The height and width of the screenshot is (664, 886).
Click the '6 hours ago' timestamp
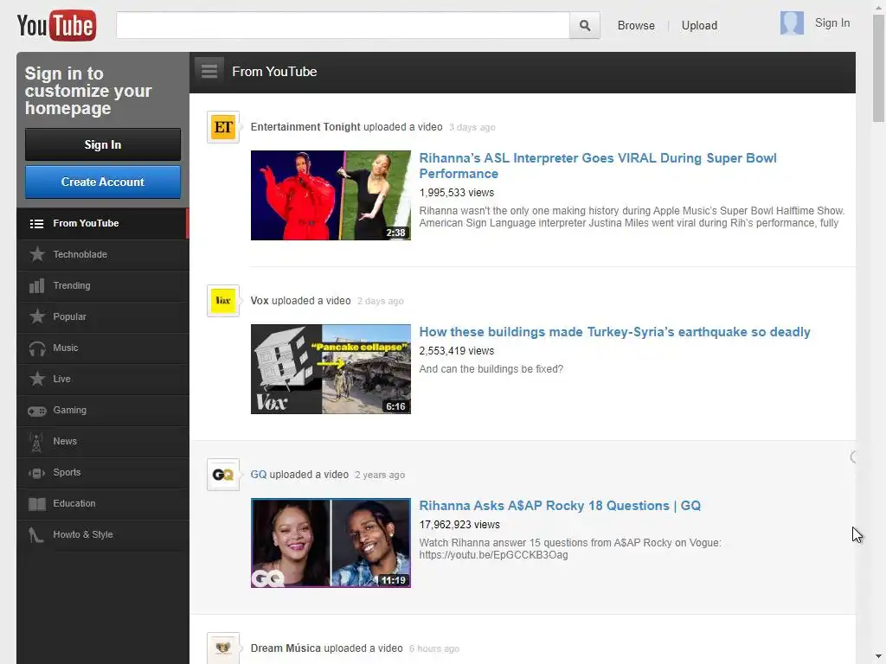[434, 648]
